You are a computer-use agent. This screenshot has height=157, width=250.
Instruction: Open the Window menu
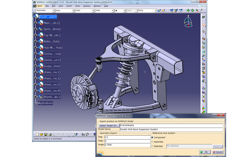click(97, 6)
